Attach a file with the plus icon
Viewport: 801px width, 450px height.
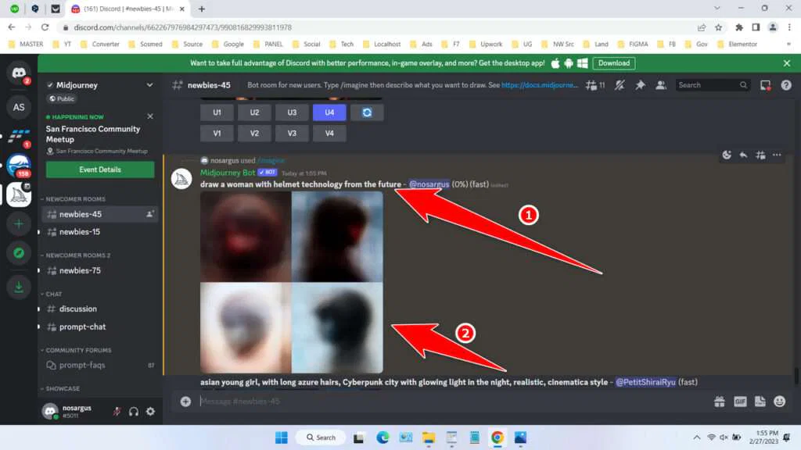click(x=185, y=402)
